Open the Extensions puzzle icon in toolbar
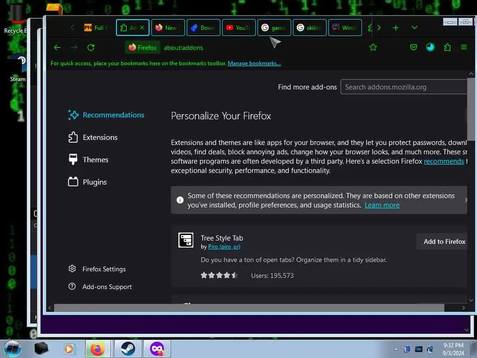 (447, 47)
